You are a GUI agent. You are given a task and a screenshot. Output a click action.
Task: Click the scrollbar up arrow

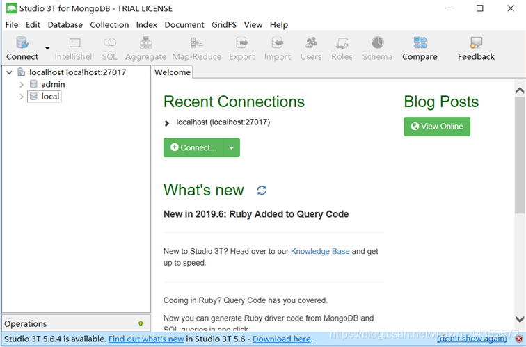pyautogui.click(x=520, y=90)
